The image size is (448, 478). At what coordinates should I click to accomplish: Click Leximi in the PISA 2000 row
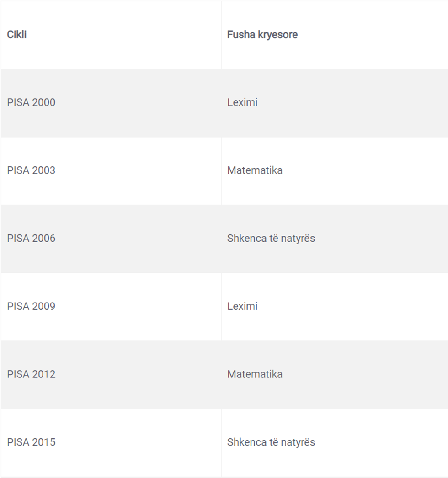coord(242,102)
